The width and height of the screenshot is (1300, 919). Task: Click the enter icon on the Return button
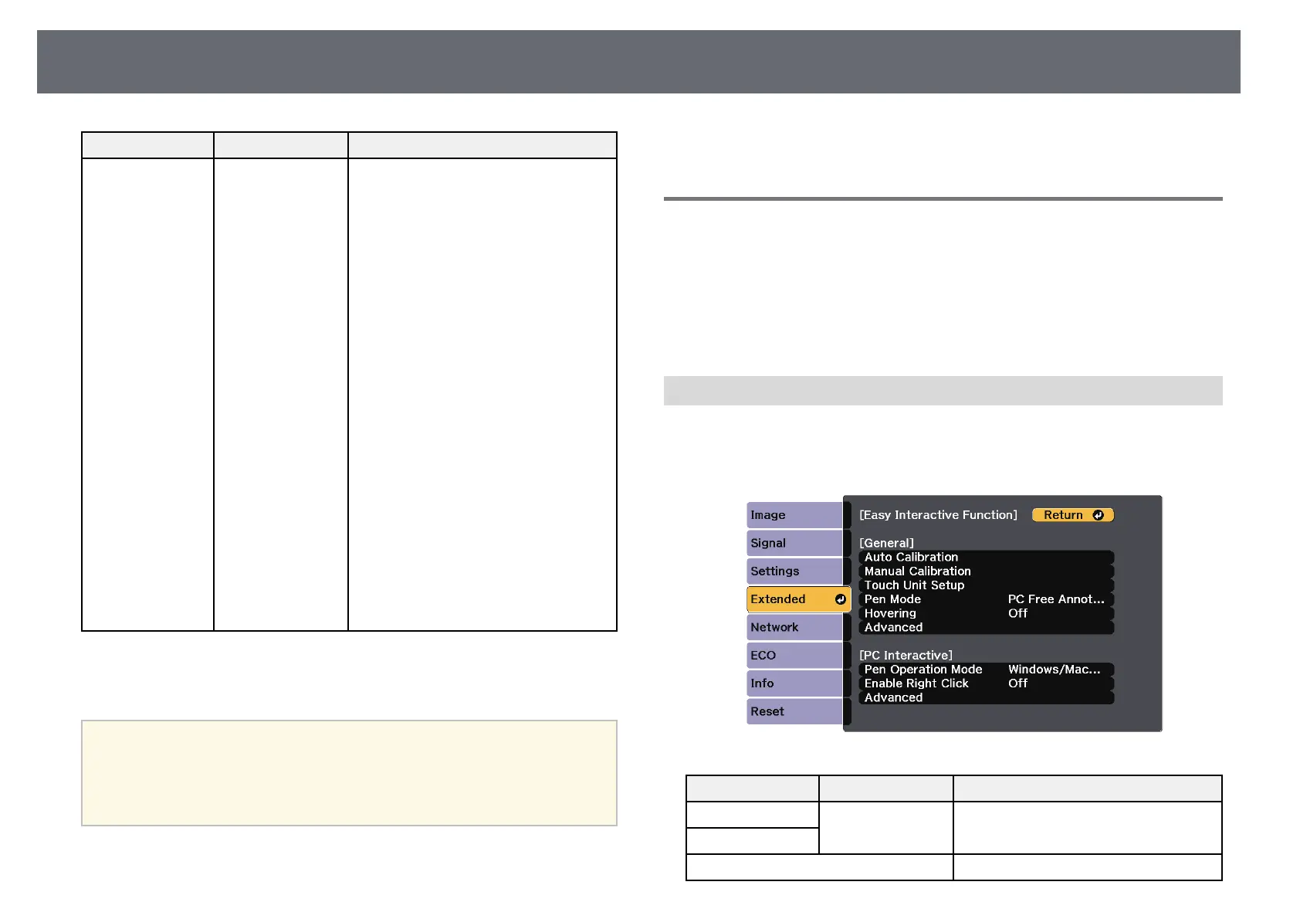[x=1098, y=515]
